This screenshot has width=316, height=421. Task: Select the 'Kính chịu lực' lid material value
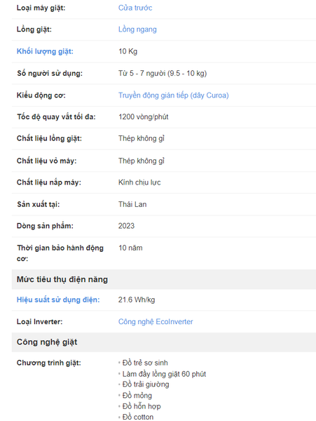[x=139, y=182]
